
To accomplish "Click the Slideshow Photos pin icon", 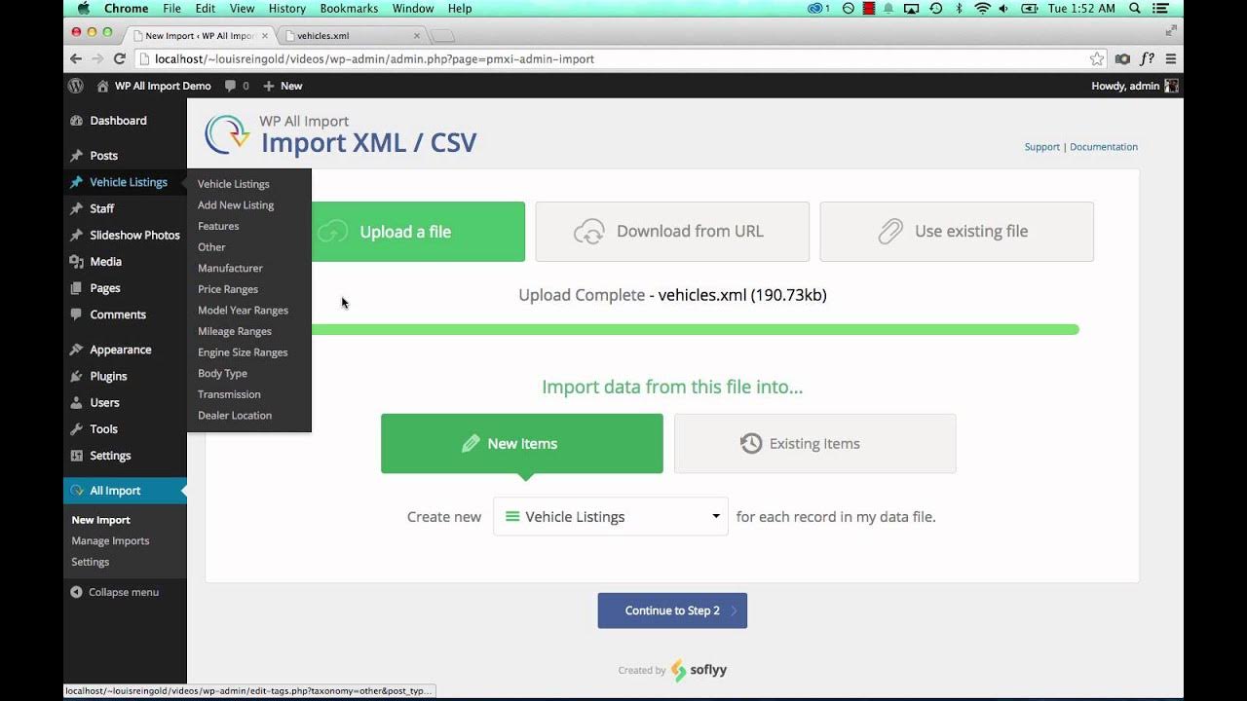I will (76, 235).
